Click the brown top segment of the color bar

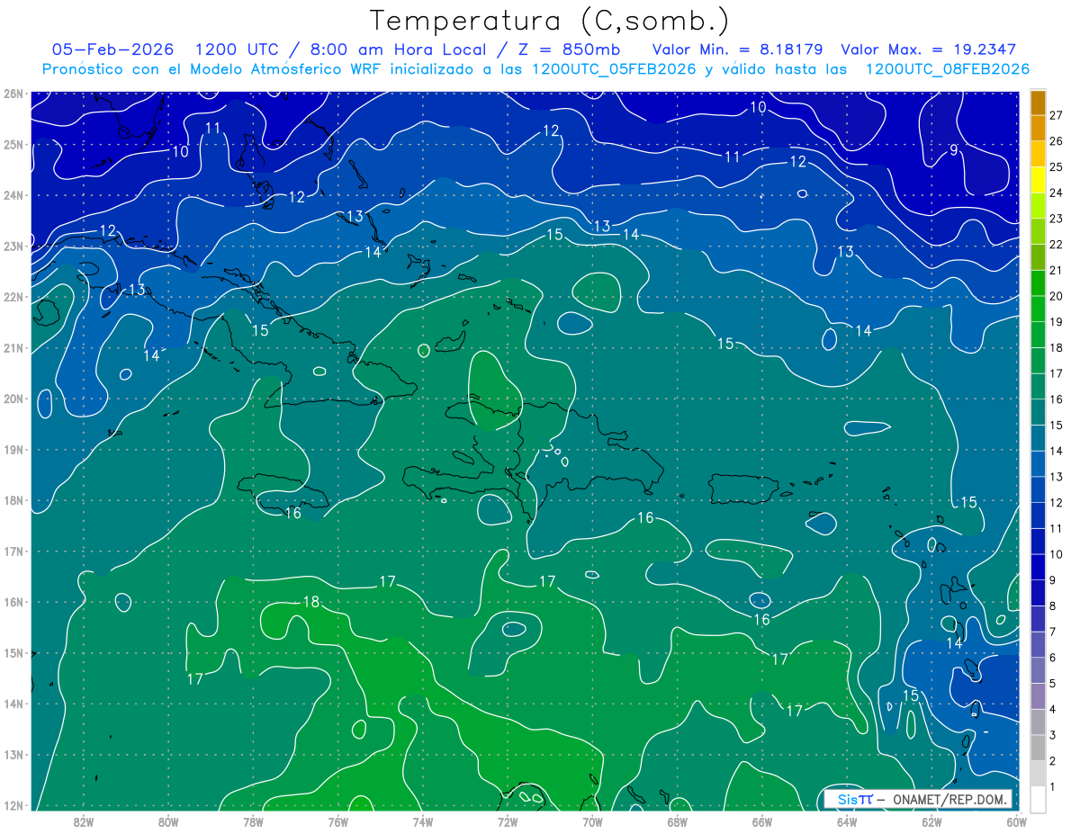pyautogui.click(x=1038, y=103)
